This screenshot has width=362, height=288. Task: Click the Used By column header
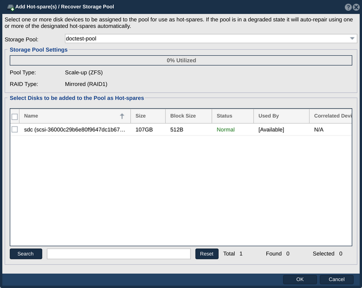(x=281, y=116)
